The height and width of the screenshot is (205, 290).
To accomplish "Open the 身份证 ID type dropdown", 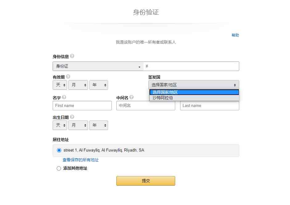I will 98,66.
